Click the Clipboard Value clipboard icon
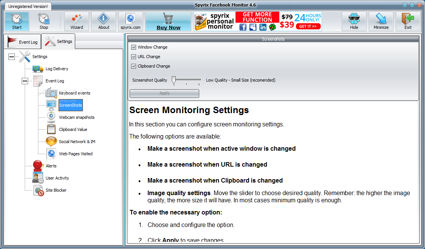Screen dimensions: 425x249 click(x=51, y=129)
